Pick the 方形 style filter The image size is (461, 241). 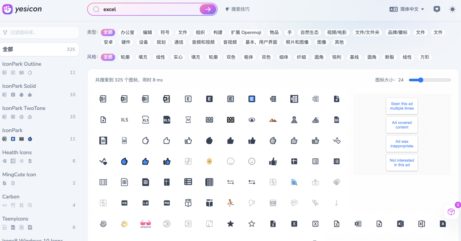(x=425, y=57)
